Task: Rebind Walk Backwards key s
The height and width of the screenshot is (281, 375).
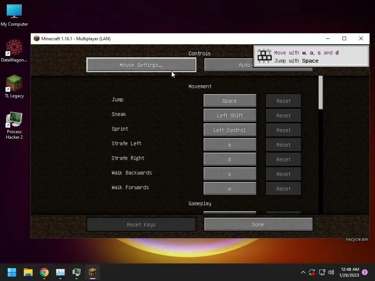Action: (x=230, y=174)
